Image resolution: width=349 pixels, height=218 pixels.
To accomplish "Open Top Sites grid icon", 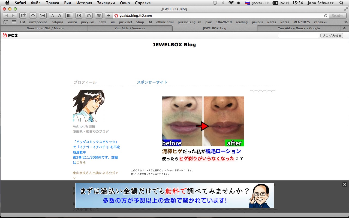I will [x=69, y=16].
